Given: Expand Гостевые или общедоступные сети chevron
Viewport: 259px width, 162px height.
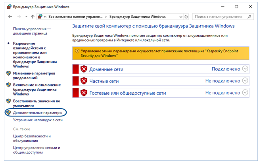Looking at the screenshot, I should click(x=245, y=93).
